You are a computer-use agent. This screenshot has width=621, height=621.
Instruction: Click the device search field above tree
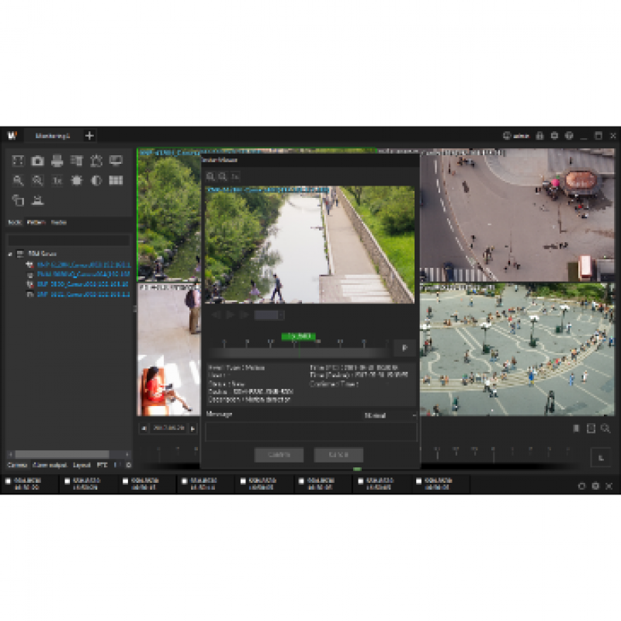tap(69, 240)
